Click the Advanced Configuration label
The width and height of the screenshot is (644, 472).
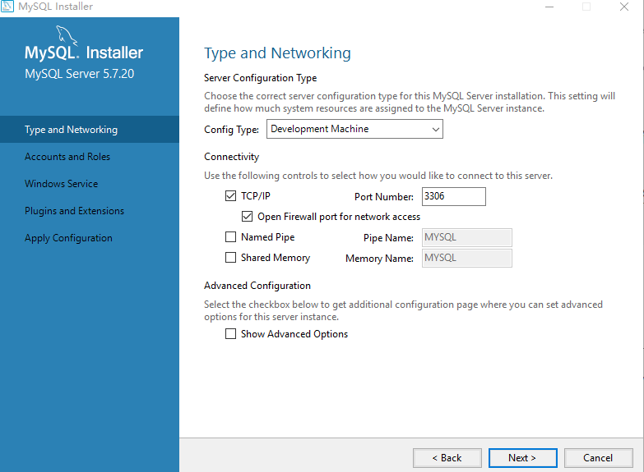[257, 286]
